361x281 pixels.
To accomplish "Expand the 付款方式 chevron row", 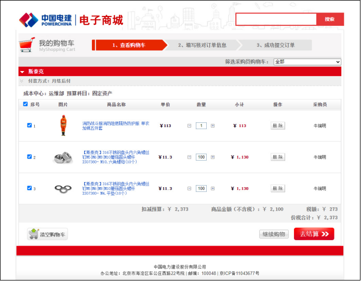I will coord(22,81).
